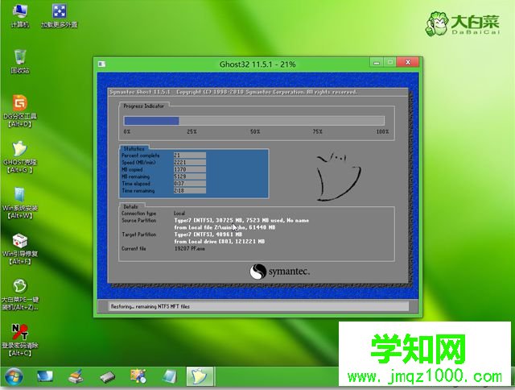The width and height of the screenshot is (515, 390).
Task: Open the Computer desktop icon
Action: [x=20, y=15]
